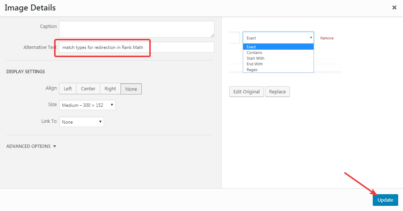Open the Size dropdown
Screen dimensions: 403x211
pos(87,105)
